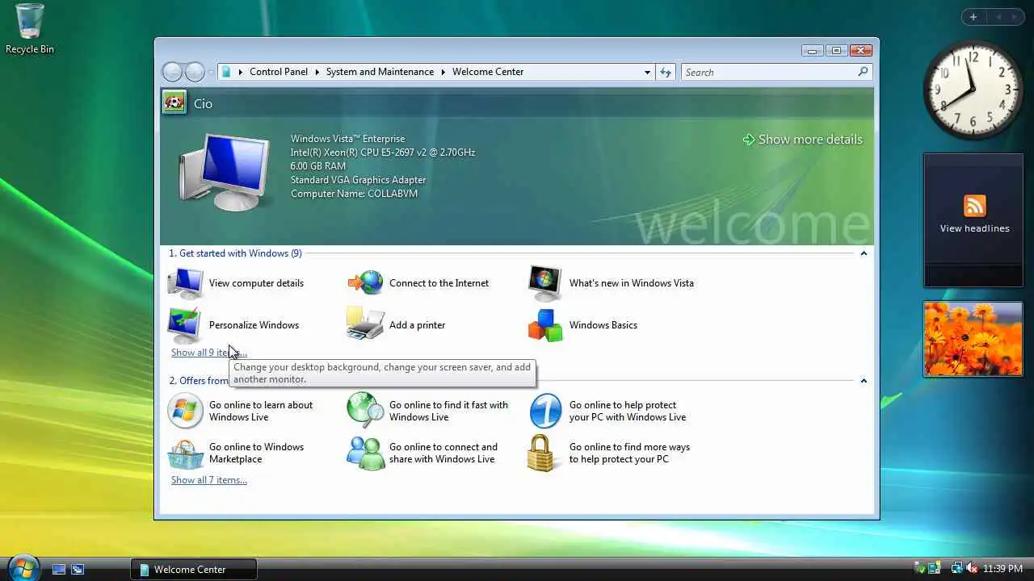Click the network tray icon
Viewport: 1034px width, 581px height.
tap(956, 569)
